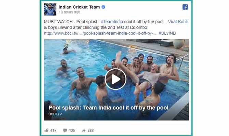Click the BCCI.TV source label
Viewport: 229px width, 136px height.
(x=55, y=114)
